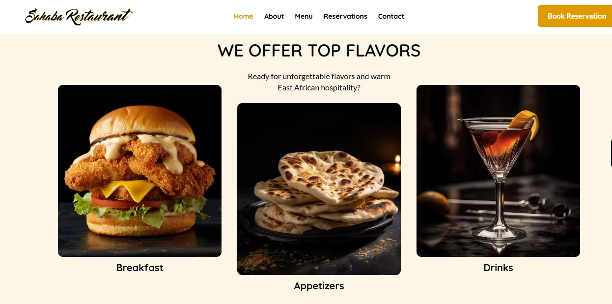Click the Book Reservation button
Image resolution: width=612 pixels, height=304 pixels.
575,16
